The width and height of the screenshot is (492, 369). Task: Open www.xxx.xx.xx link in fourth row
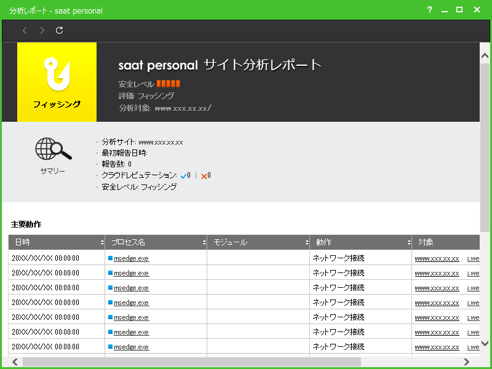[x=437, y=303]
